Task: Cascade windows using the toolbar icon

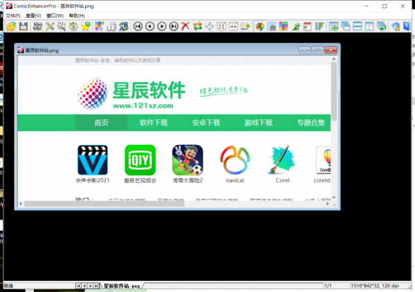Action: click(x=346, y=26)
